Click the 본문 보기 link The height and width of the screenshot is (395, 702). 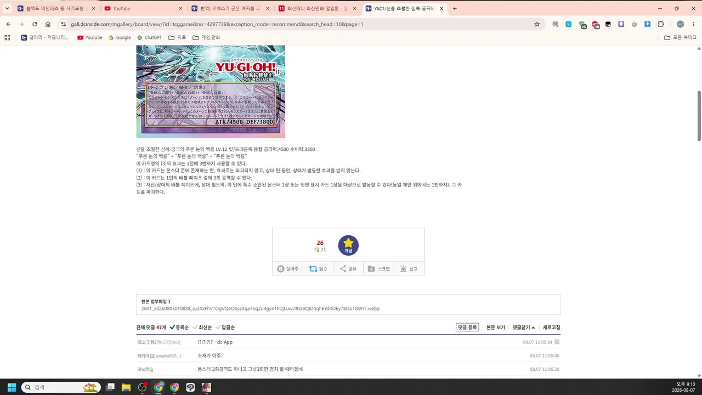(496, 328)
